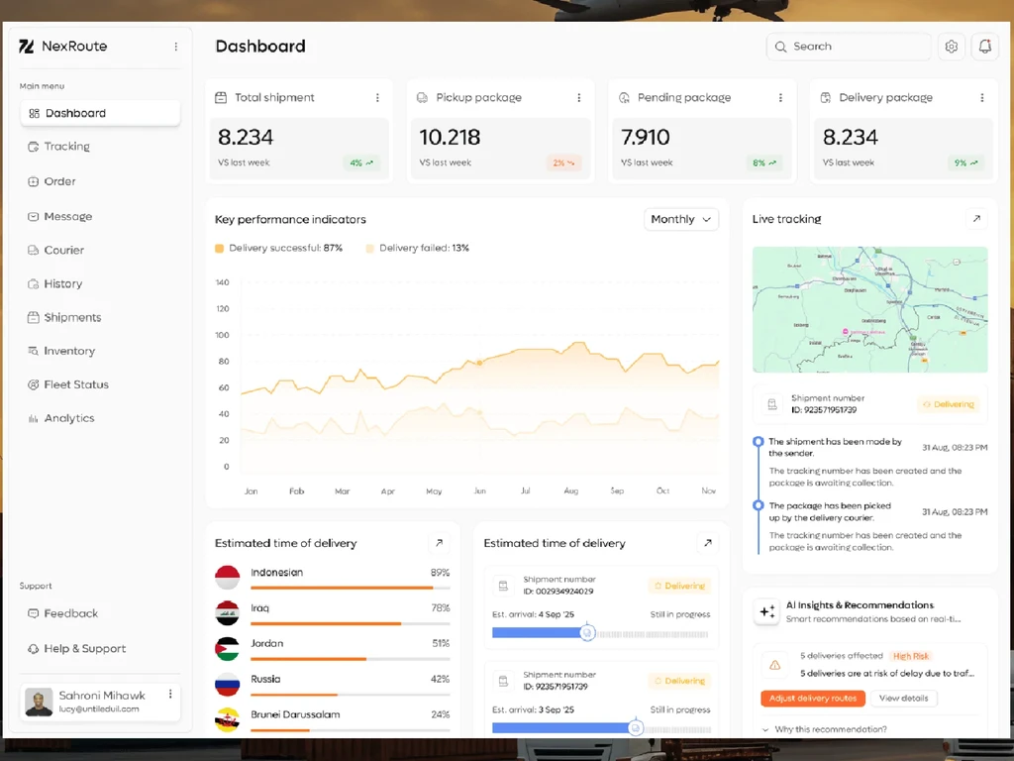
Task: Click progress handle of shipment 002934924029
Action: click(587, 633)
